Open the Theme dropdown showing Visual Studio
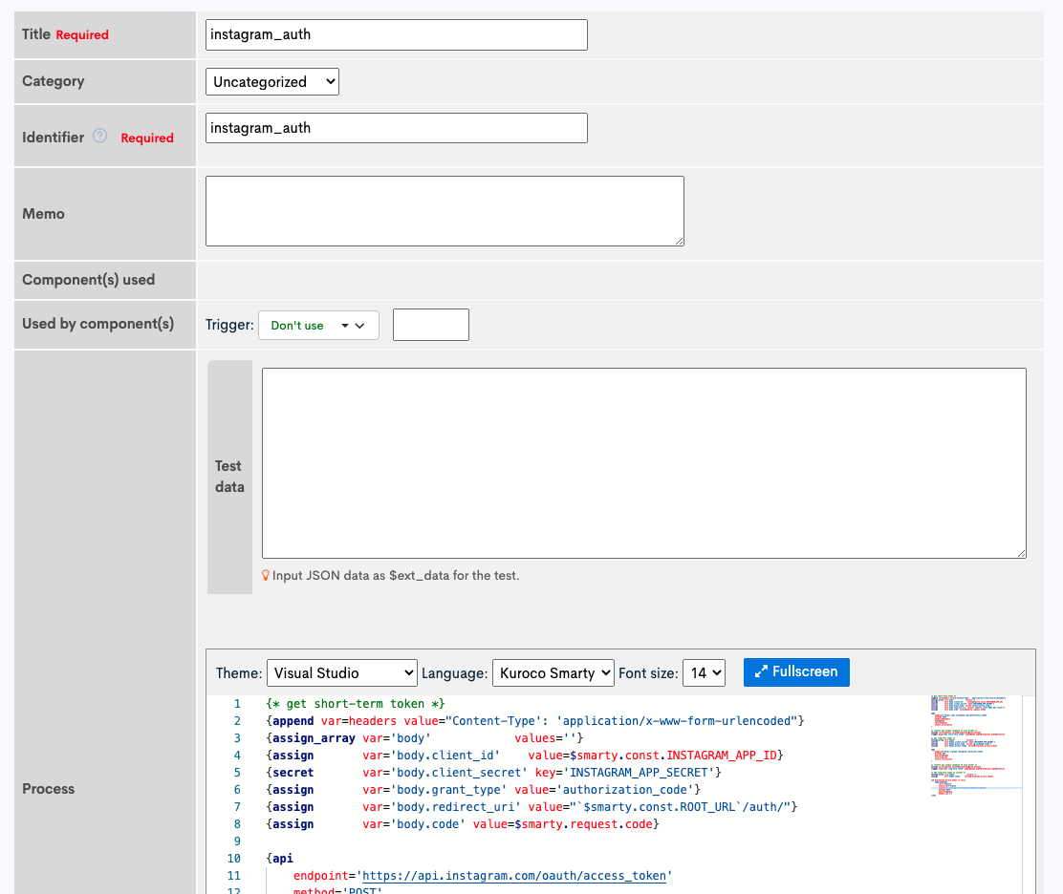The width and height of the screenshot is (1063, 894). (x=341, y=672)
